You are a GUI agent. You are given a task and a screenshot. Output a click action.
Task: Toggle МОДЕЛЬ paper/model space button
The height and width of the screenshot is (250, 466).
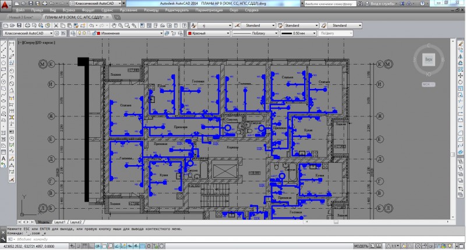[361, 246]
